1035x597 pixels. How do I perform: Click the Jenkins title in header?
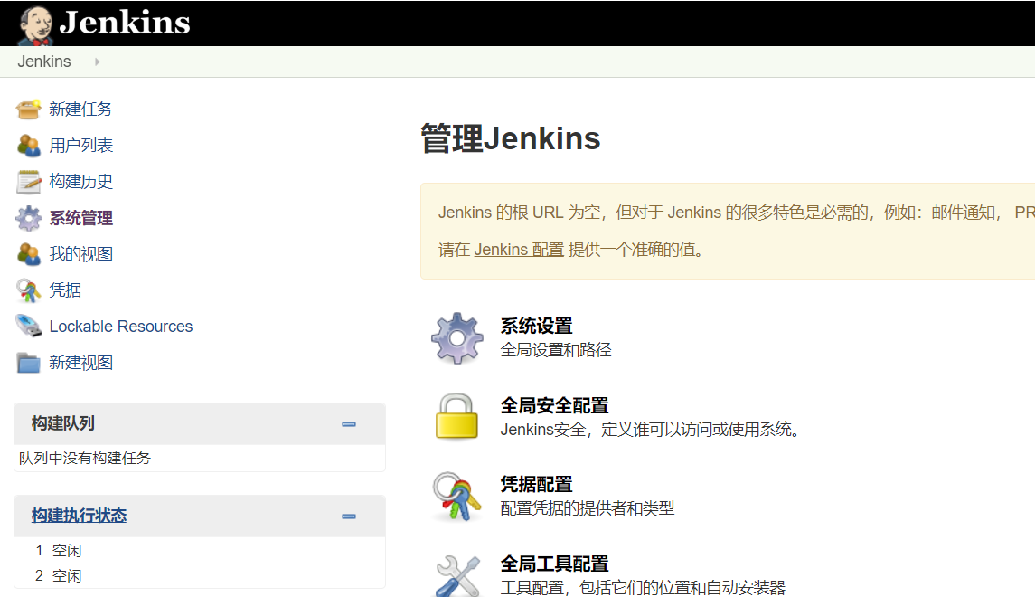pyautogui.click(x=125, y=23)
